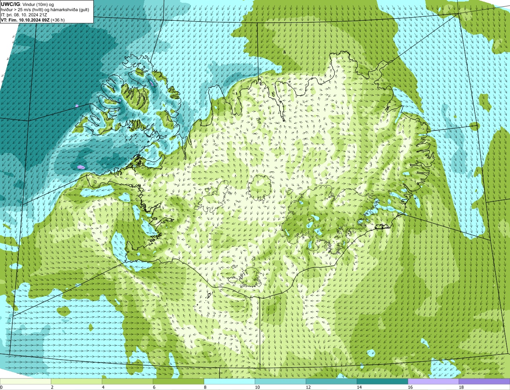The width and height of the screenshot is (510, 390).
Task: Click the legend scale label "18"
Action: (461, 387)
